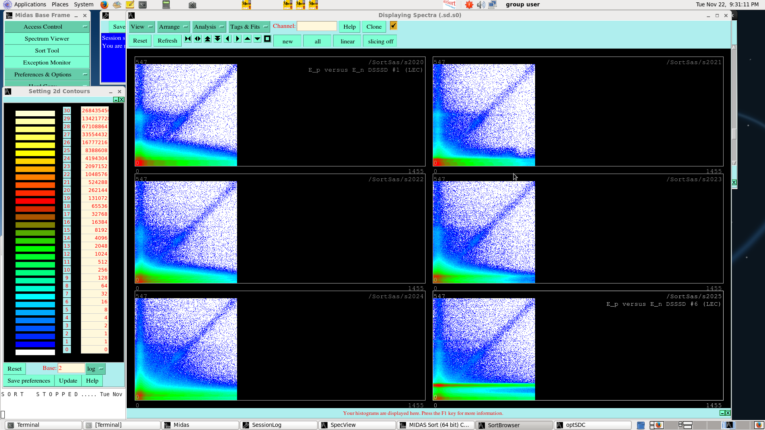765x430 pixels.
Task: Click the right arrow pan icon
Action: click(237, 39)
